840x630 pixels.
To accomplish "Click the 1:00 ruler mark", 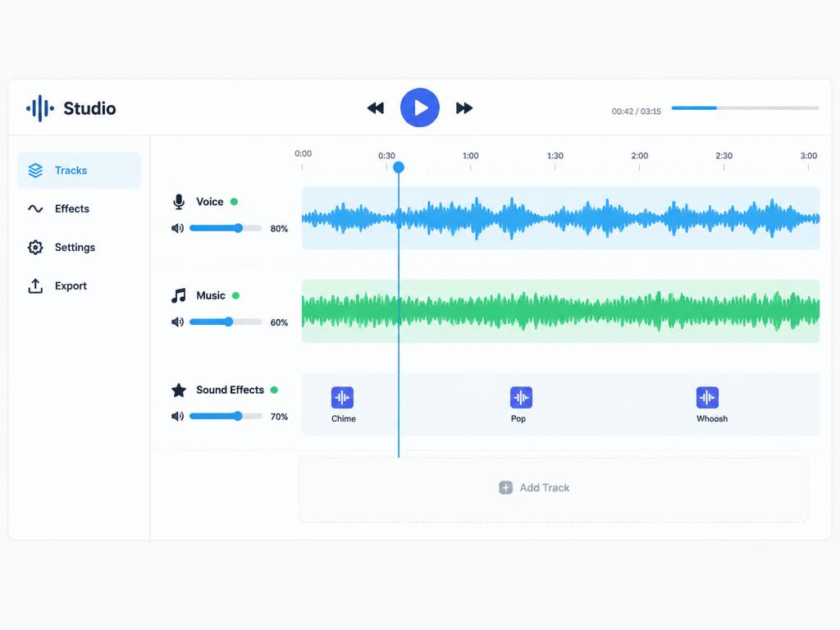I will (470, 156).
